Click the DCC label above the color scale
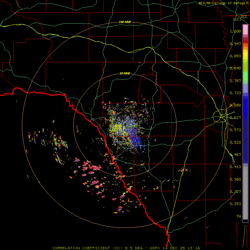Viewport: 250px width, 250px height. coord(244,17)
